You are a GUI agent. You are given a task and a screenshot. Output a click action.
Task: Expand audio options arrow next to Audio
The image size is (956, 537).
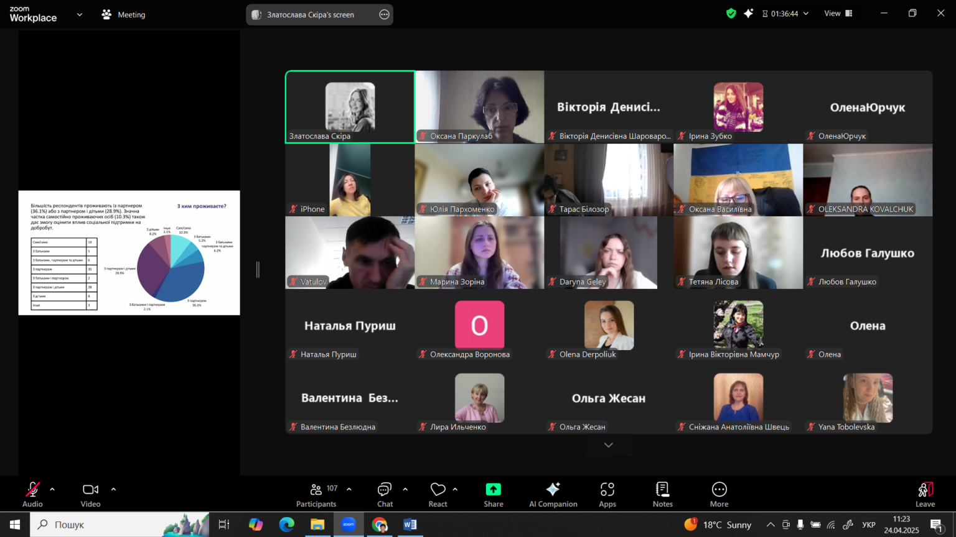(52, 490)
